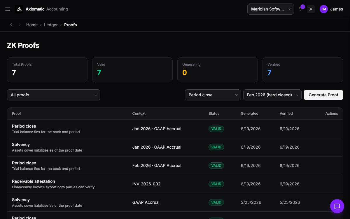The height and width of the screenshot is (219, 350).
Task: Go forward with the right chevron
Action: pos(20,25)
